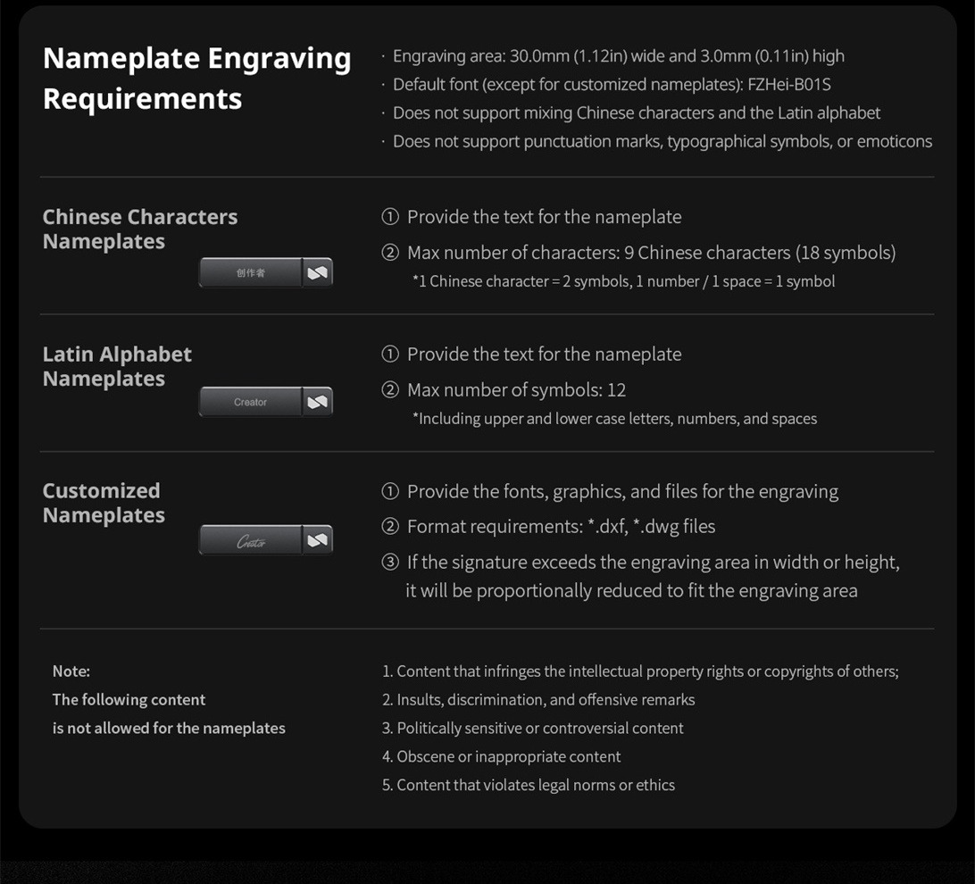This screenshot has width=975, height=884.
Task: Click circled 3 beside signature exceeds text
Action: pos(390,563)
